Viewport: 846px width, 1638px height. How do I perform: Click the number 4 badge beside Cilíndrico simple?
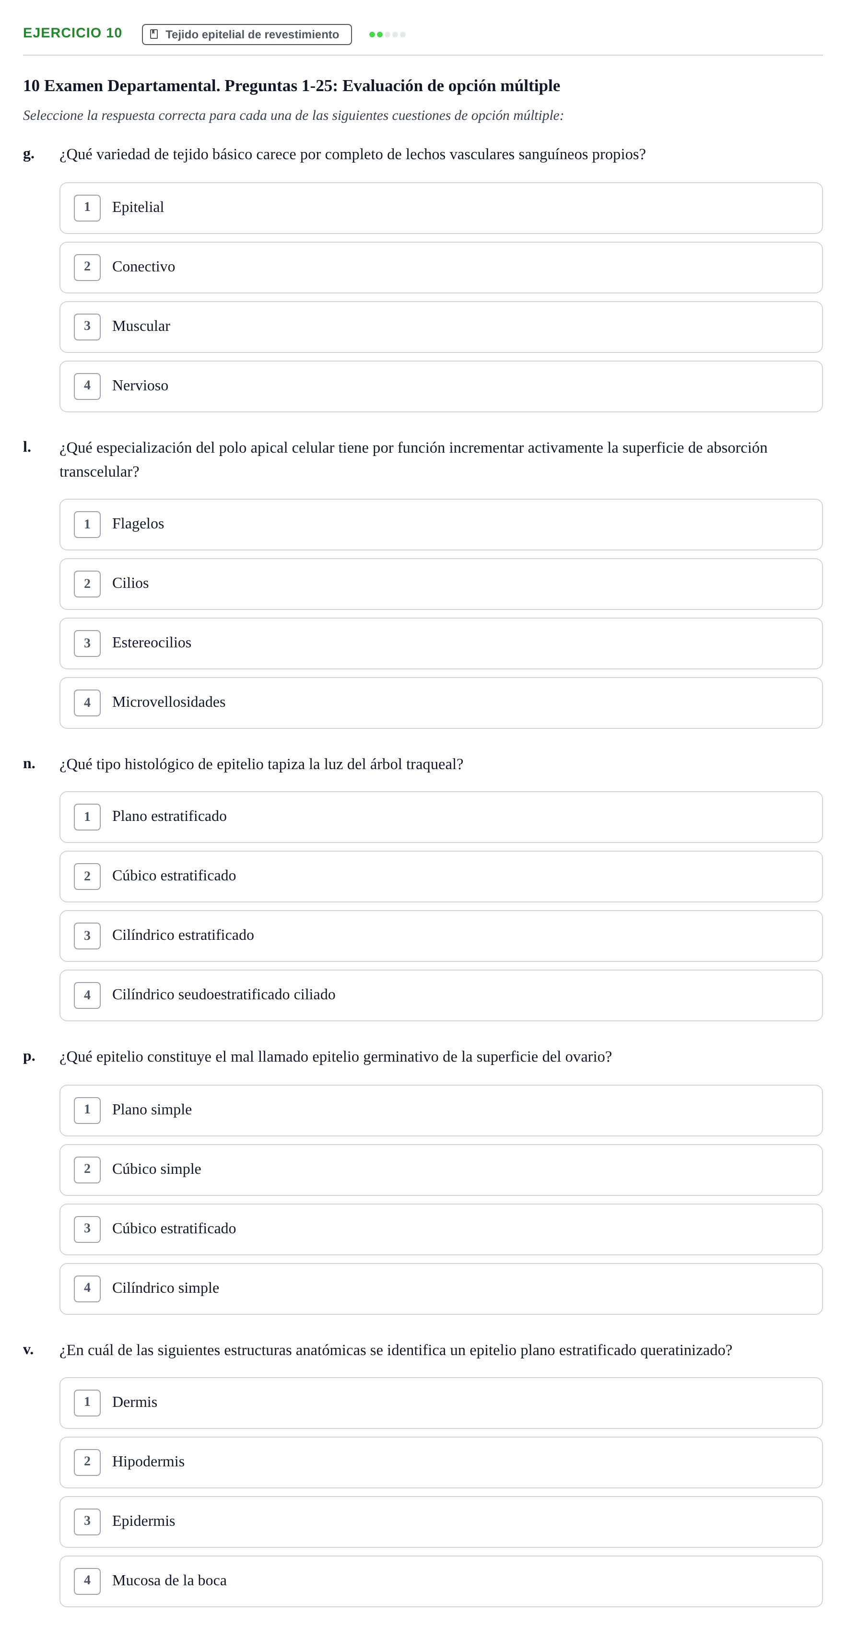pos(87,1288)
